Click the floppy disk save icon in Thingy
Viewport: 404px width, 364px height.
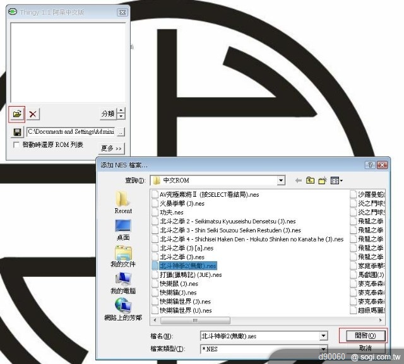click(17, 132)
